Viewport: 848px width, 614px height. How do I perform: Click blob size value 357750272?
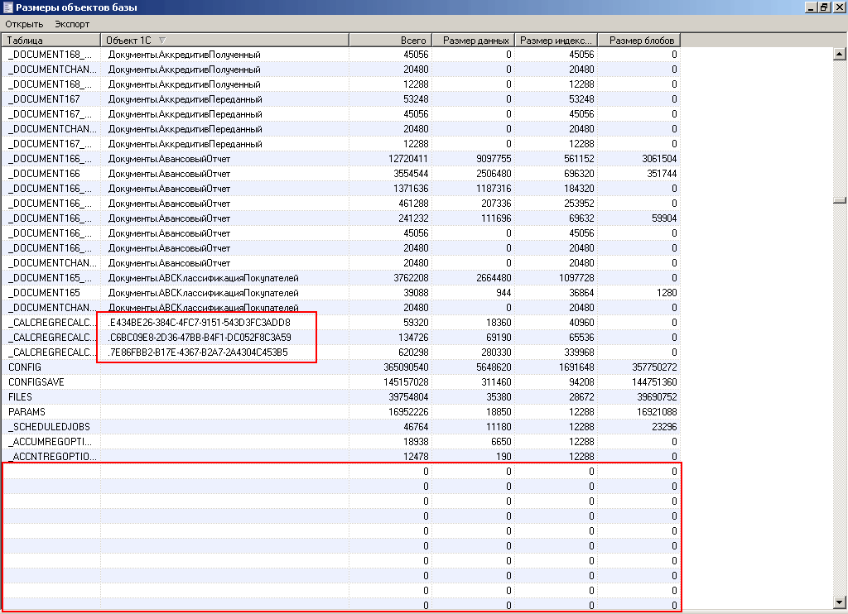(654, 367)
